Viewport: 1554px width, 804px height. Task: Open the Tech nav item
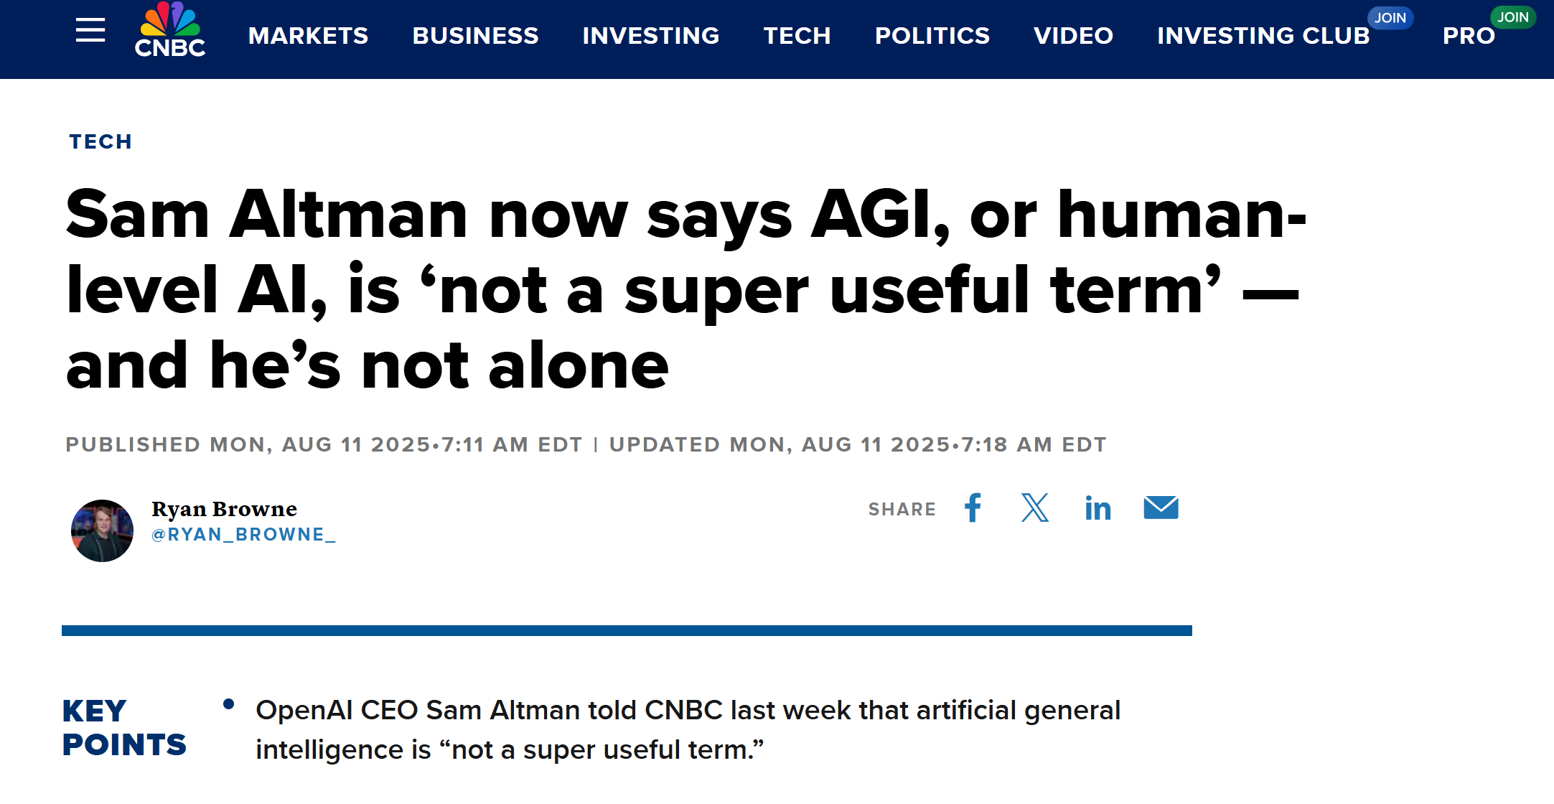tap(797, 36)
